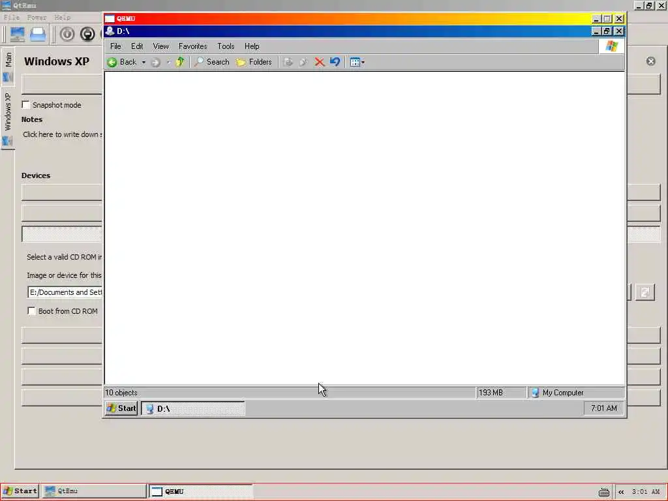This screenshot has width=668, height=501.
Task: Open the QtEmu File menu
Action: point(12,18)
